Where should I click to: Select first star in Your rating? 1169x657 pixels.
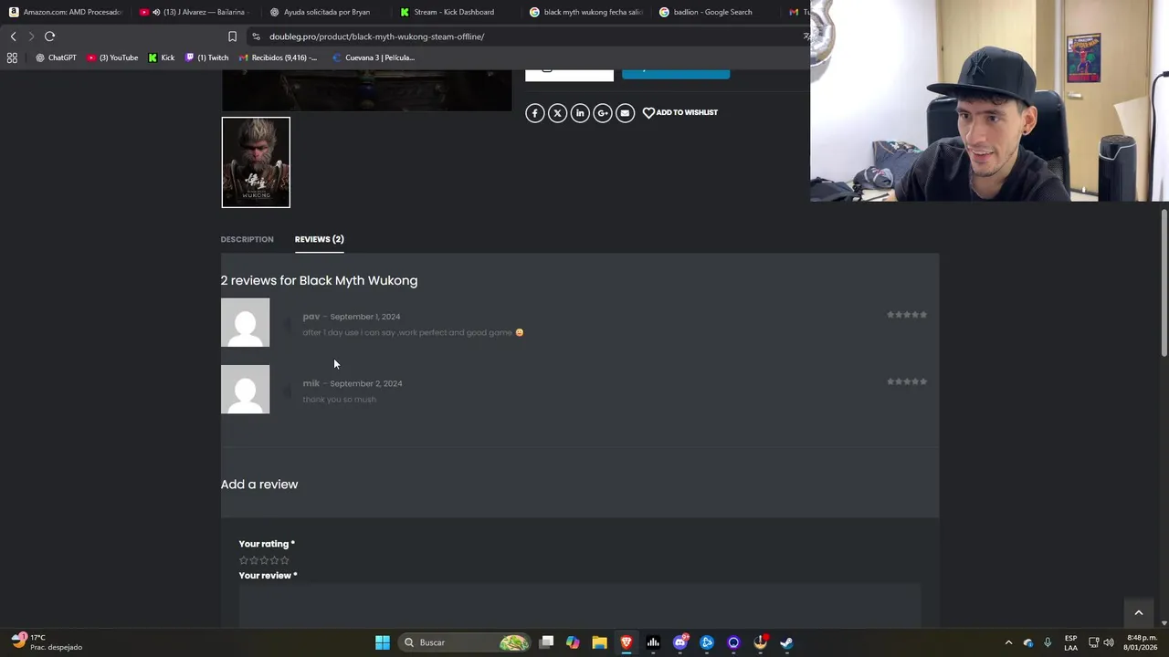click(244, 560)
